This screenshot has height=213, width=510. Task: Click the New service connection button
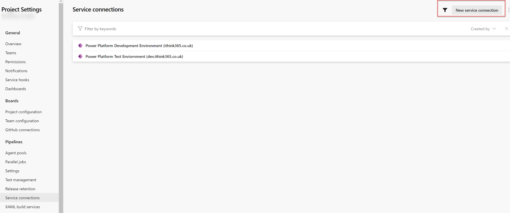point(477,10)
